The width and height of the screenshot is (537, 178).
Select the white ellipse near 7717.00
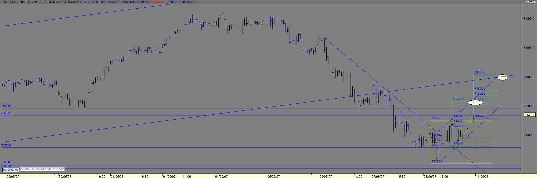[x=475, y=103]
